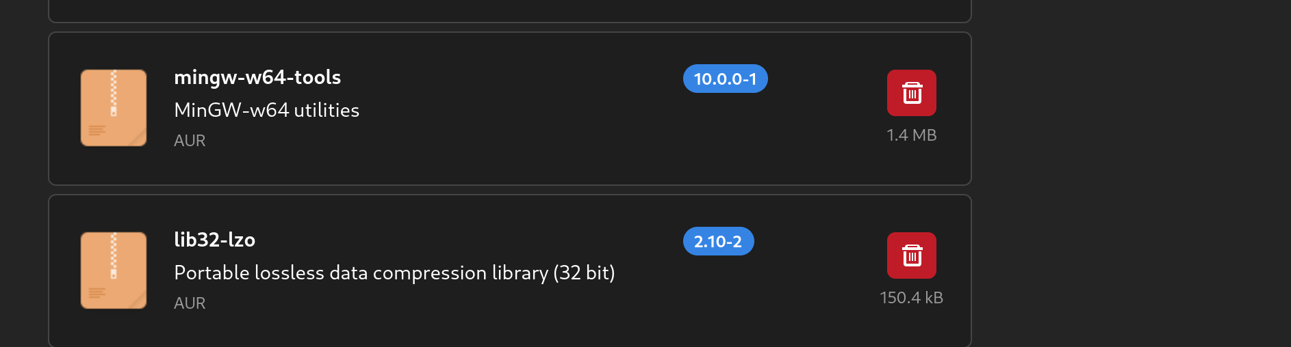Click the mingw-w64-tools package archive icon
Screen dimensions: 1291x347
click(x=114, y=108)
